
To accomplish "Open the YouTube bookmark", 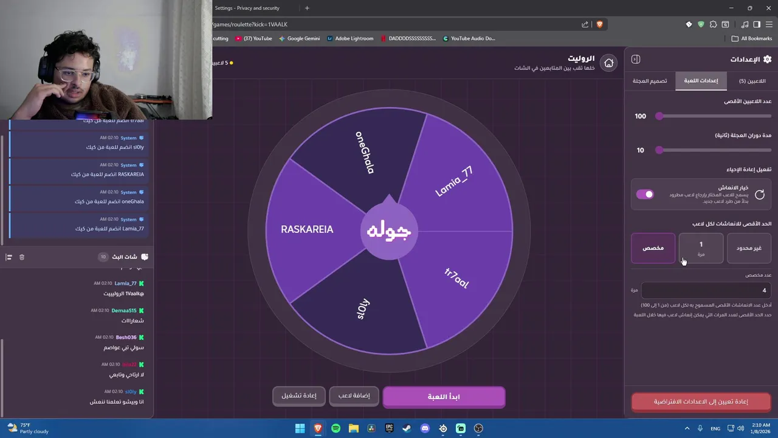I will coord(254,38).
